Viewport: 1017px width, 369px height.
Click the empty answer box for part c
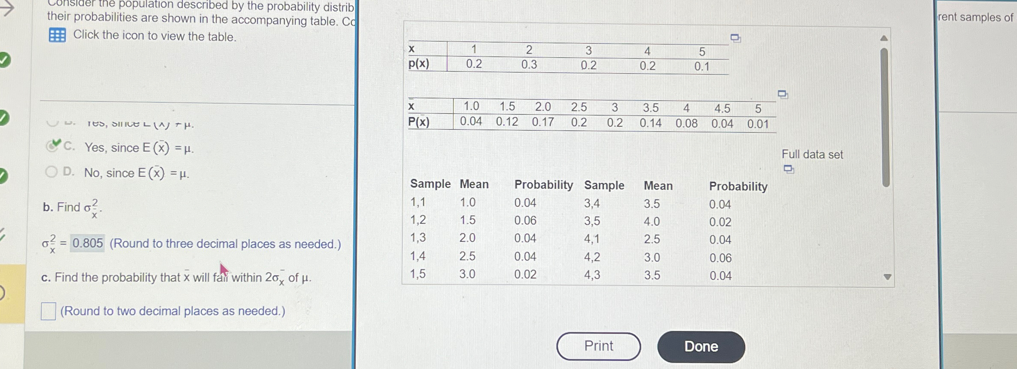click(x=49, y=311)
